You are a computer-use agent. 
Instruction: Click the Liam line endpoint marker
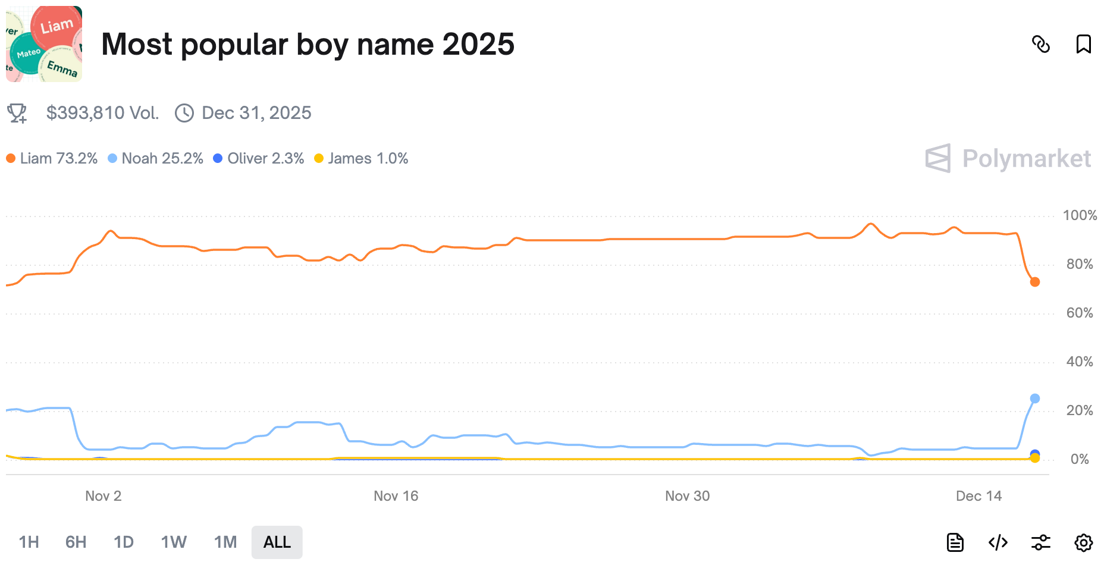coord(1035,282)
